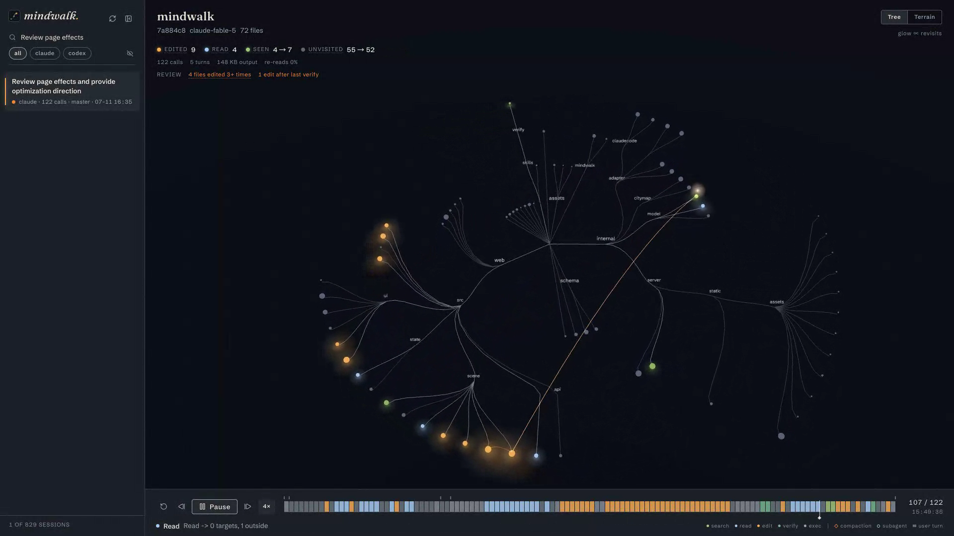Click the mindwalk logo icon
Screen dimensions: 954x536
14,16
